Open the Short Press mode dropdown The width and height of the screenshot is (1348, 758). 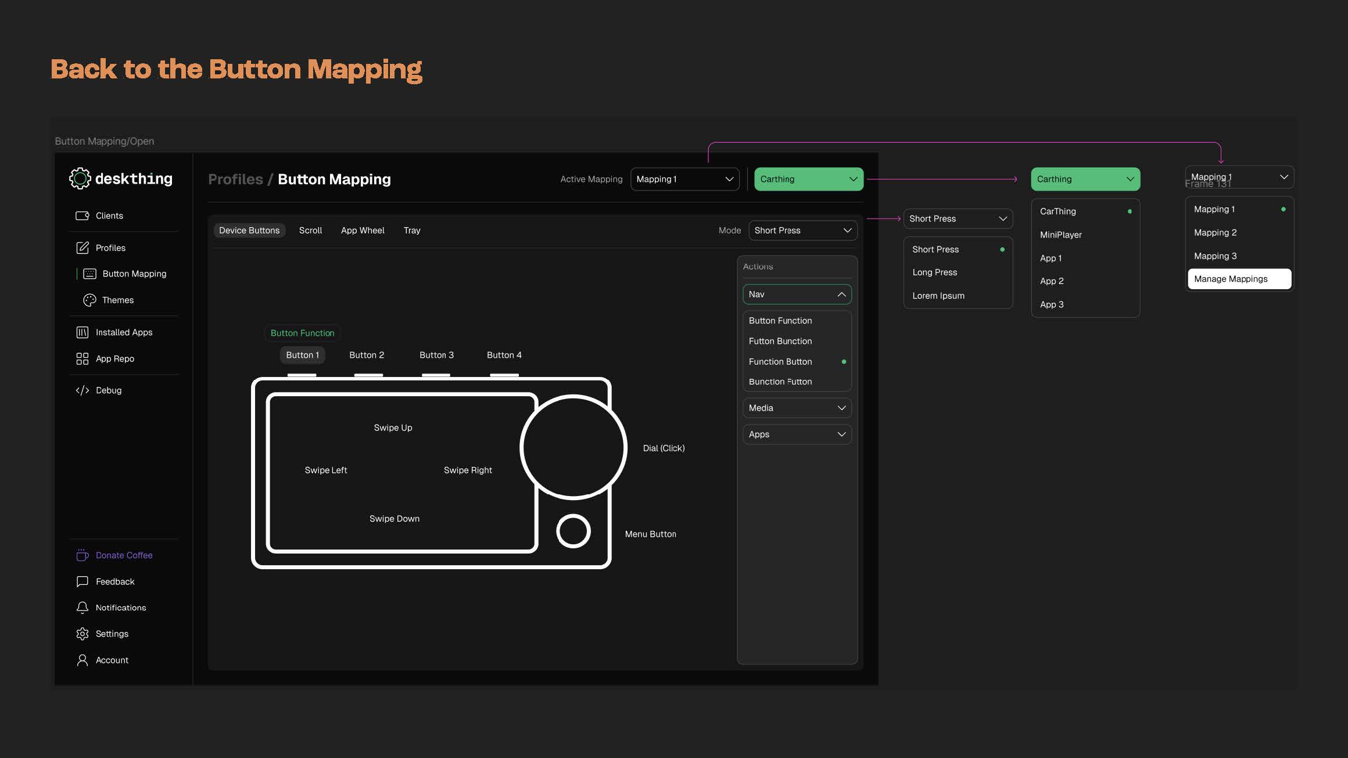pos(802,231)
